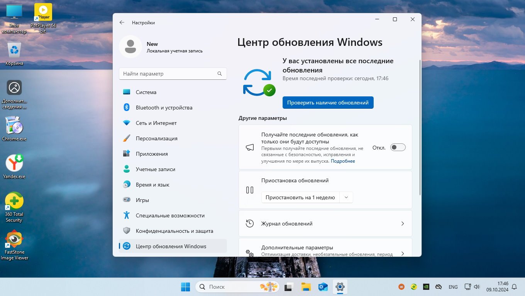Open FastStone Image Viewer desktop icon

click(14, 240)
